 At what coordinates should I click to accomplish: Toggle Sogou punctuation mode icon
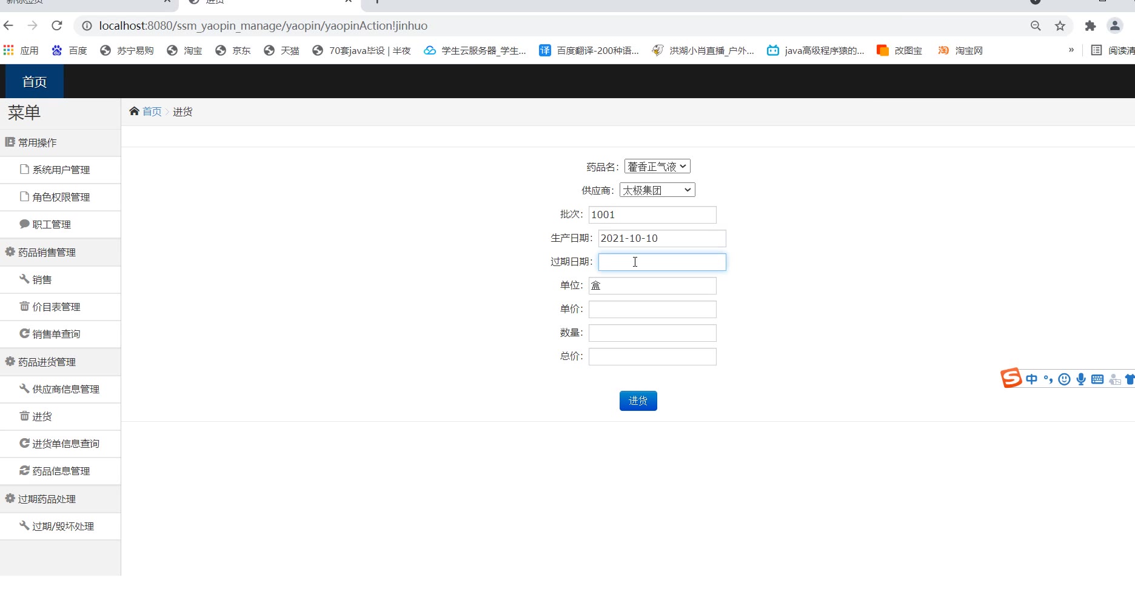[1048, 379]
